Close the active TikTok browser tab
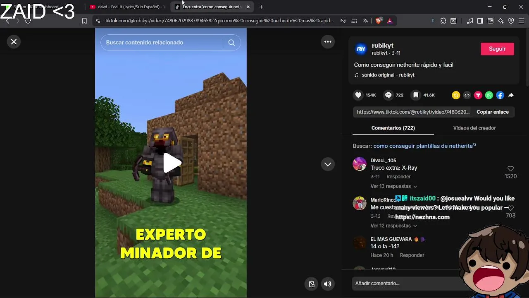The height and width of the screenshot is (298, 529). coord(248,7)
